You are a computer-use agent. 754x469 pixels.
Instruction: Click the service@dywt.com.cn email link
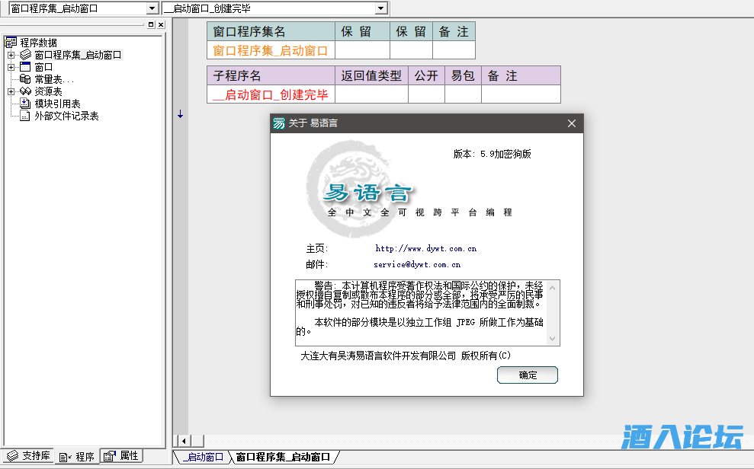click(x=417, y=265)
